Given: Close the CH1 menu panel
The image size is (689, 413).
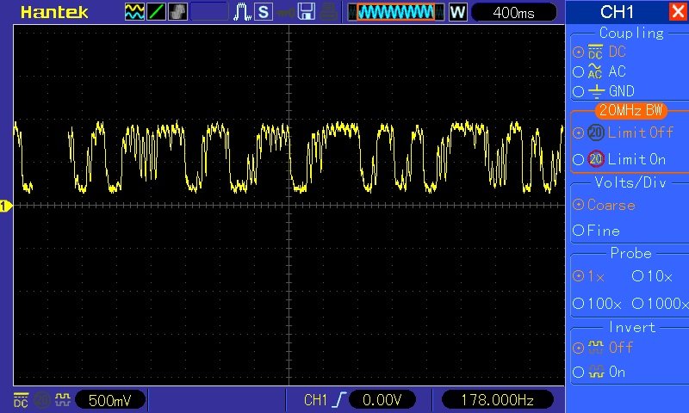Looking at the screenshot, I should [677, 12].
